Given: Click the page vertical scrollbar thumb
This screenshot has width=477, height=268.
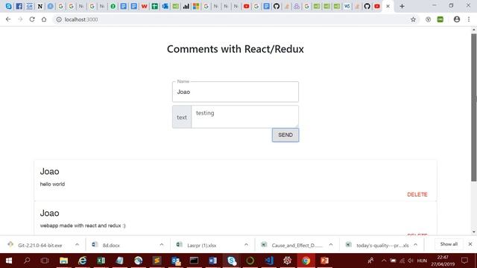Looking at the screenshot, I should coord(474,106).
